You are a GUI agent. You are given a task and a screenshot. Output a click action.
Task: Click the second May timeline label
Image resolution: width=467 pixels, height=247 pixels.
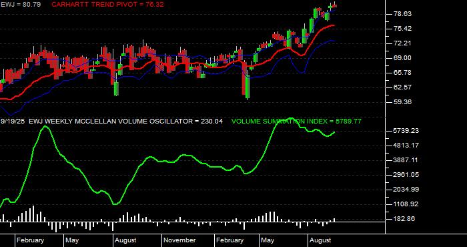point(268,240)
